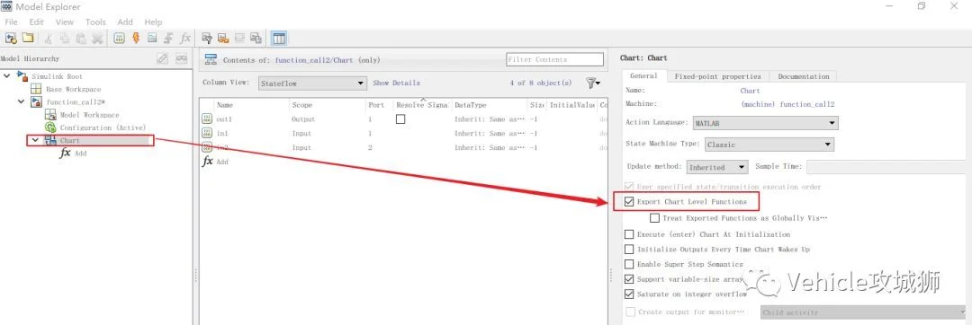
Task: Open the Column View Stateflow dropdown
Action: (312, 83)
